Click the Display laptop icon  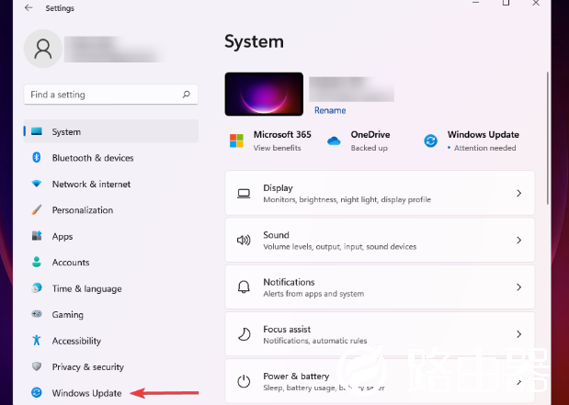tap(244, 193)
